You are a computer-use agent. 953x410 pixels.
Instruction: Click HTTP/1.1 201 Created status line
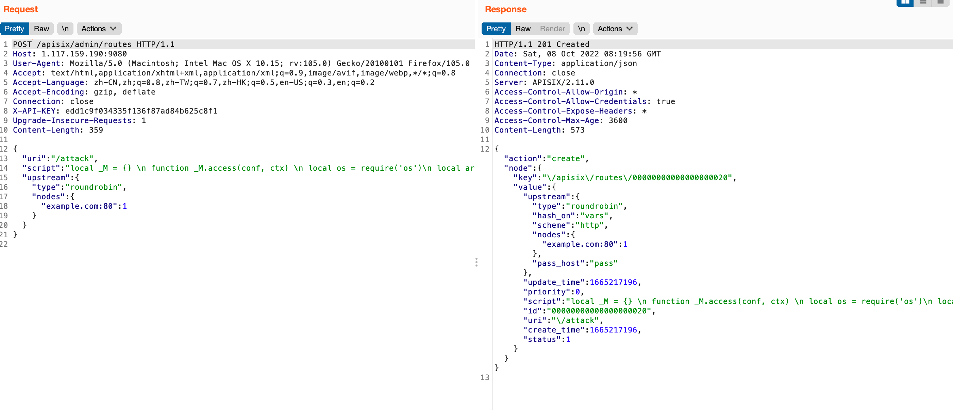coord(541,44)
